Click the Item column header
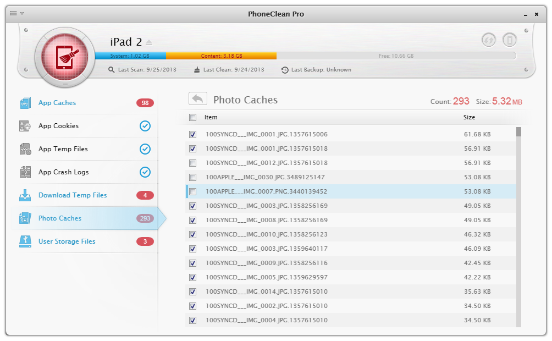 [x=211, y=117]
